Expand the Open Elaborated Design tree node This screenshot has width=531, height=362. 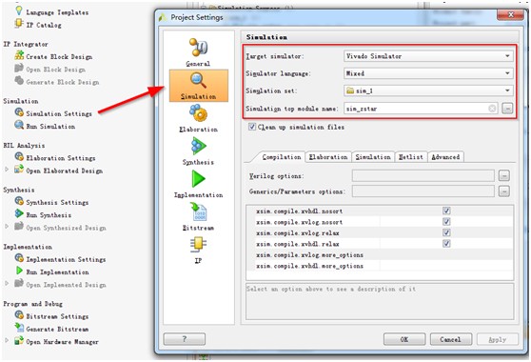7,169
